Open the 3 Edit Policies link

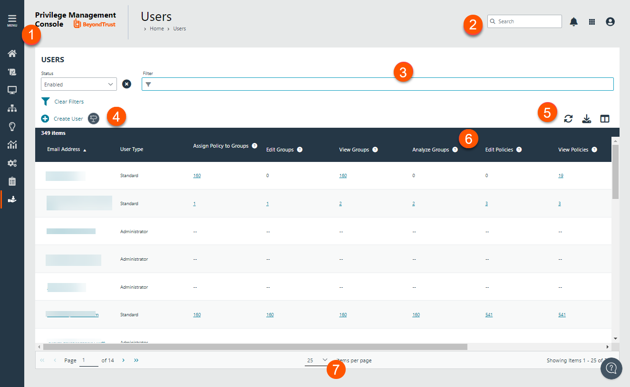point(487,204)
